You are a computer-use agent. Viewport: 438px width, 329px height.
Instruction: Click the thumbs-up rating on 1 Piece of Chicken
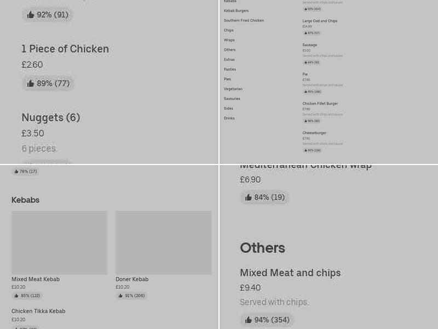pyautogui.click(x=48, y=83)
